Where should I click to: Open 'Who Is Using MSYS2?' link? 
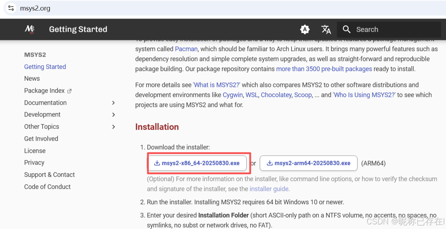[364, 95]
